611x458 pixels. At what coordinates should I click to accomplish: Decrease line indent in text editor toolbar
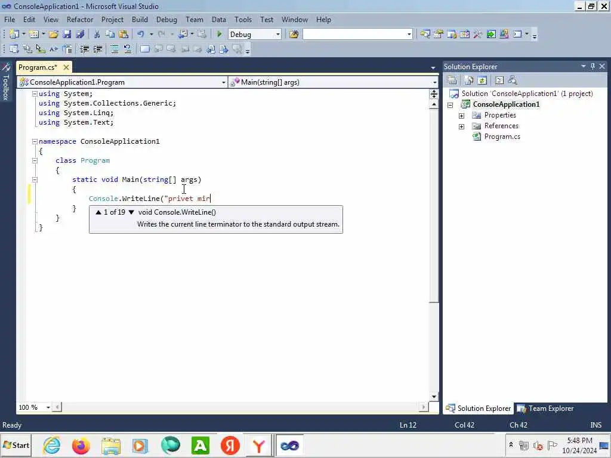84,49
